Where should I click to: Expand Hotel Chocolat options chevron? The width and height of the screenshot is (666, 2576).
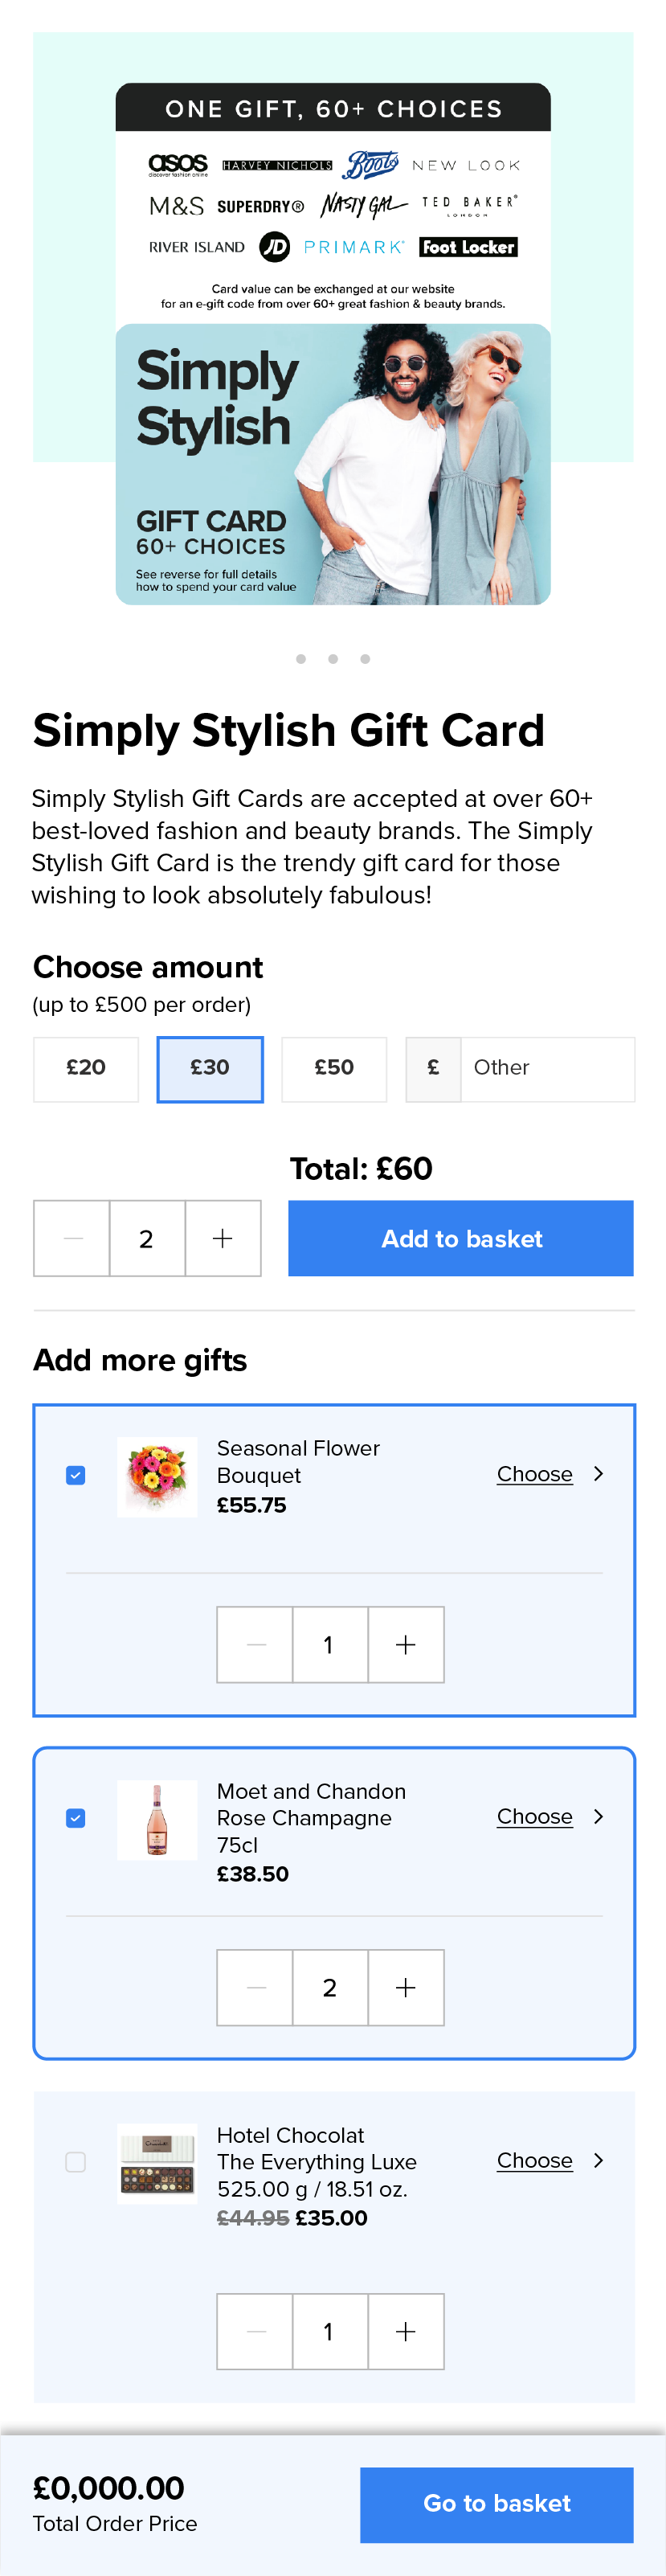coord(599,2160)
